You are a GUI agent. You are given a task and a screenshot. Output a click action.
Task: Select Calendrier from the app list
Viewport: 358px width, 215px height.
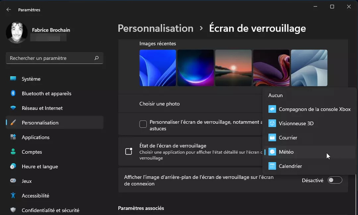[x=290, y=166]
